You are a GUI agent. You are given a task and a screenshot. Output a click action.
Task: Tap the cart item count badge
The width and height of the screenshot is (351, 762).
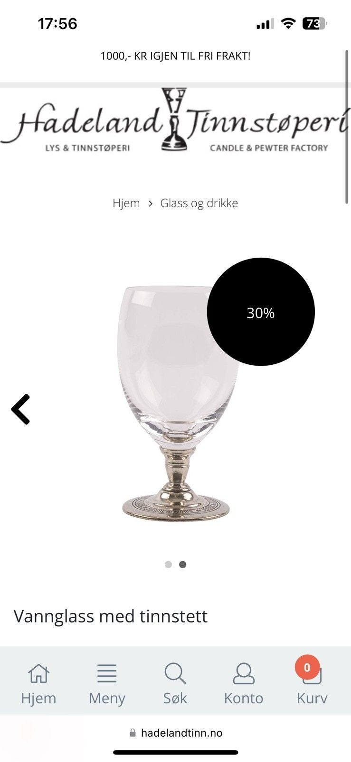[307, 667]
